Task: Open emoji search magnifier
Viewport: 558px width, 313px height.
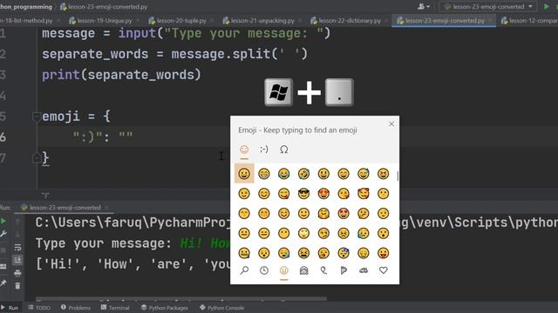Action: pyautogui.click(x=244, y=270)
